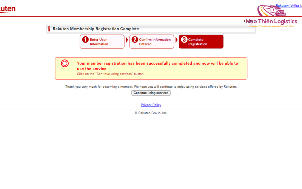Screen dimensions: 302x189
Task: Click the registration success message text
Action: 157,66
